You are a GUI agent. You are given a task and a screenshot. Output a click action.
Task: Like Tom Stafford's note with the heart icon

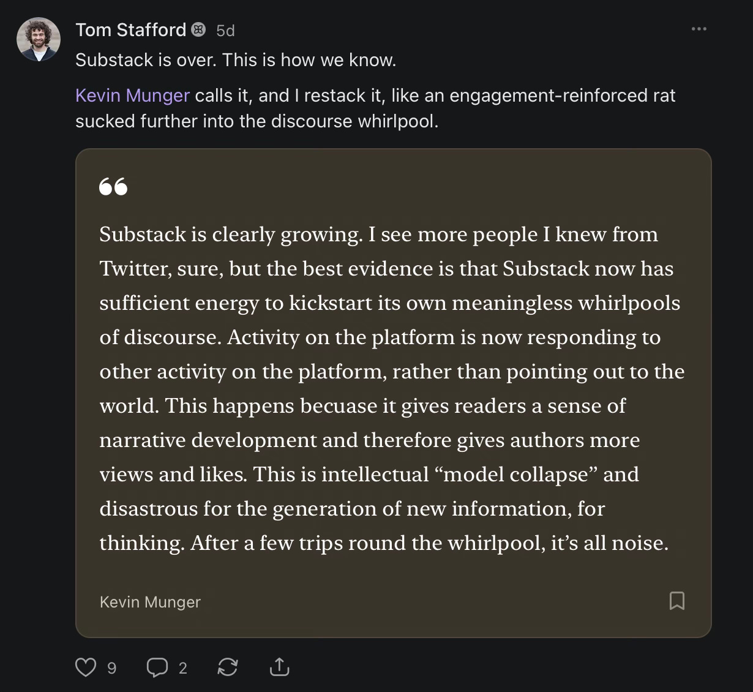[85, 667]
